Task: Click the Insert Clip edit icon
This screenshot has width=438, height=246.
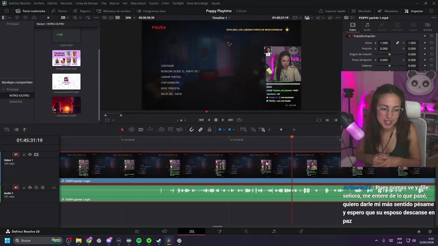Action: pyautogui.click(x=162, y=129)
